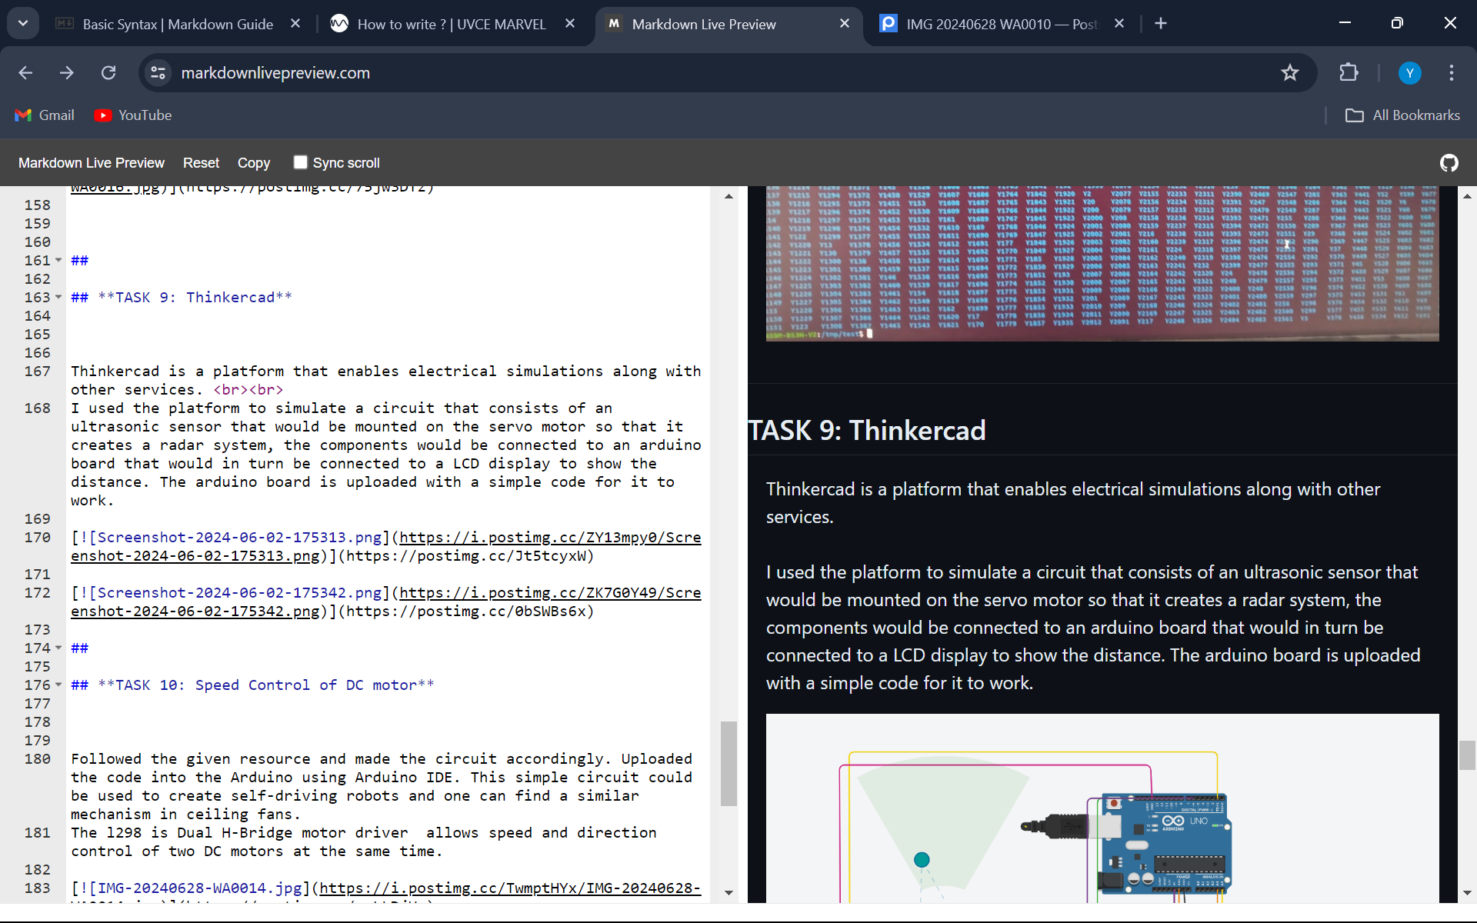Click line 163 TASK 9 heading in editor
The height and width of the screenshot is (923, 1477).
coord(182,297)
